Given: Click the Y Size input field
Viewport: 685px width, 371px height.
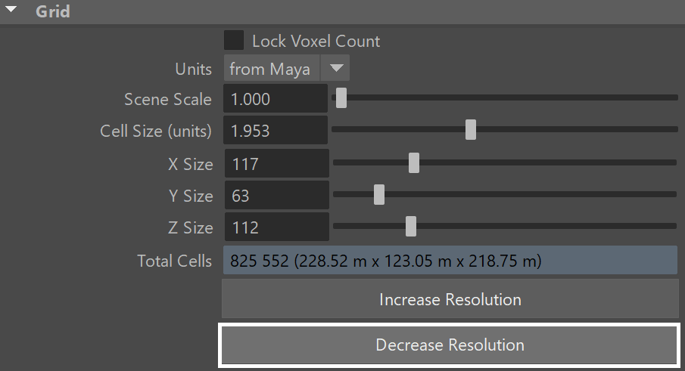Looking at the screenshot, I should tap(276, 195).
